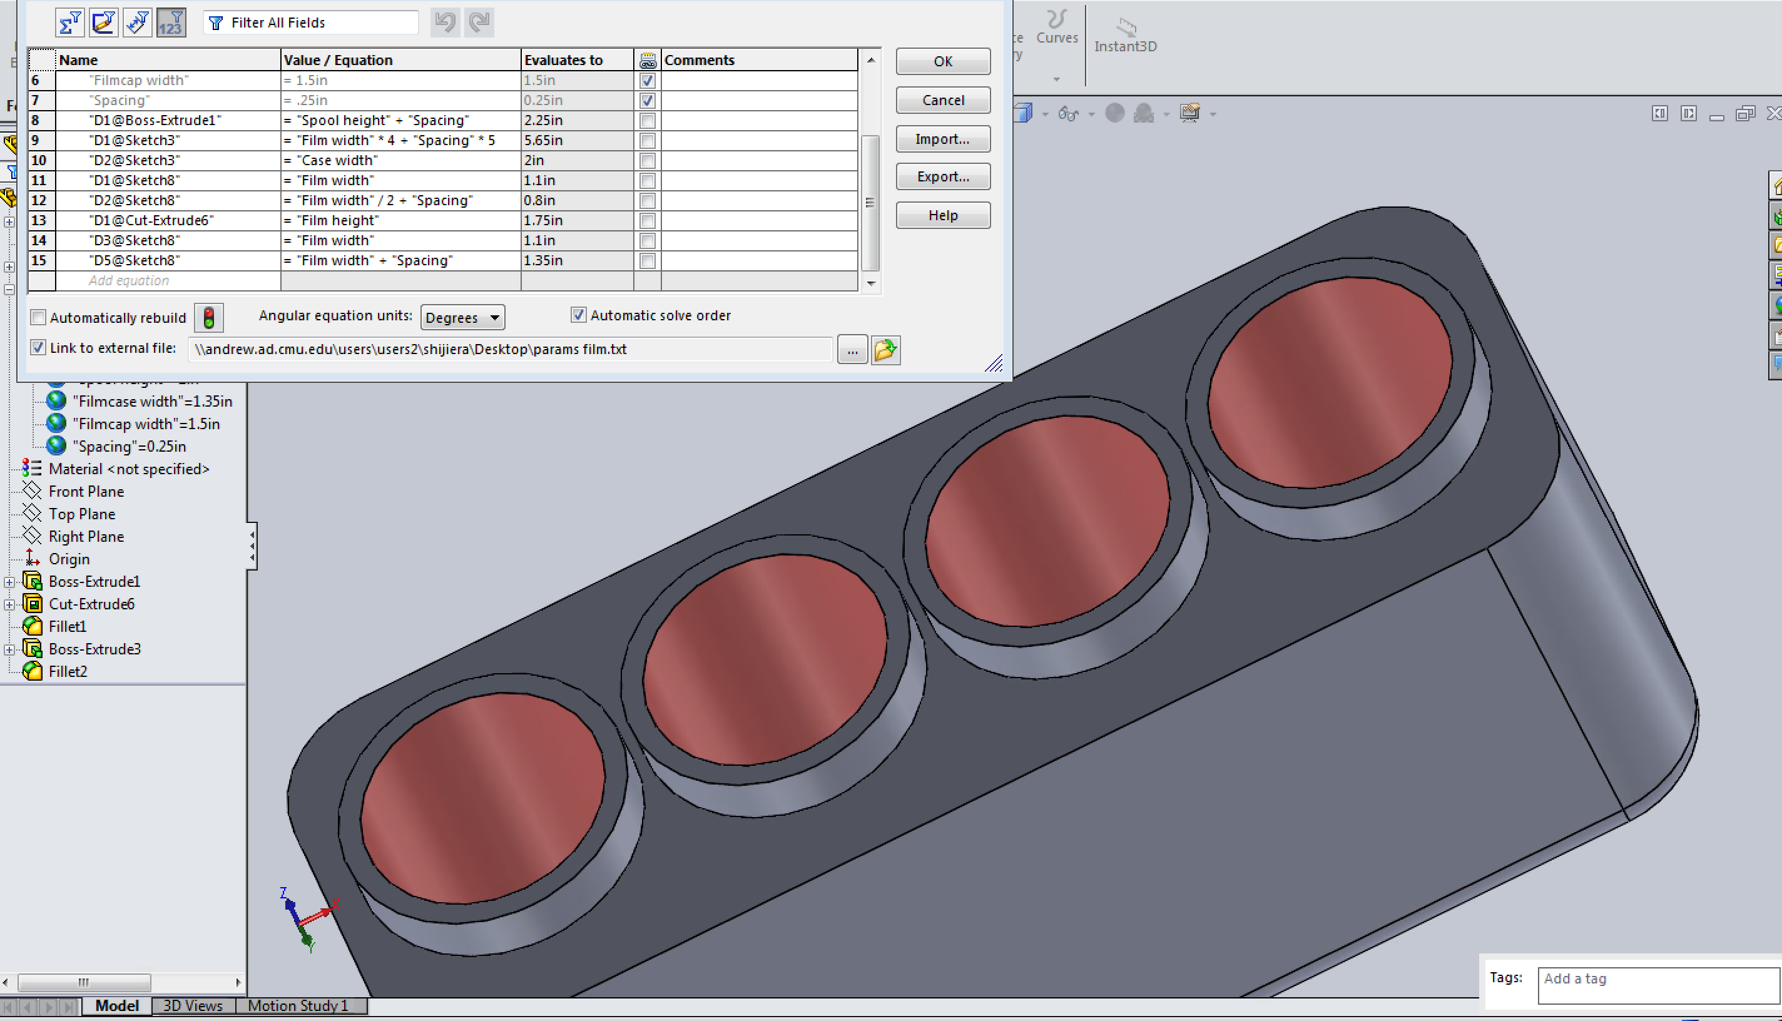
Task: Open the linked file folder icon
Action: (885, 349)
